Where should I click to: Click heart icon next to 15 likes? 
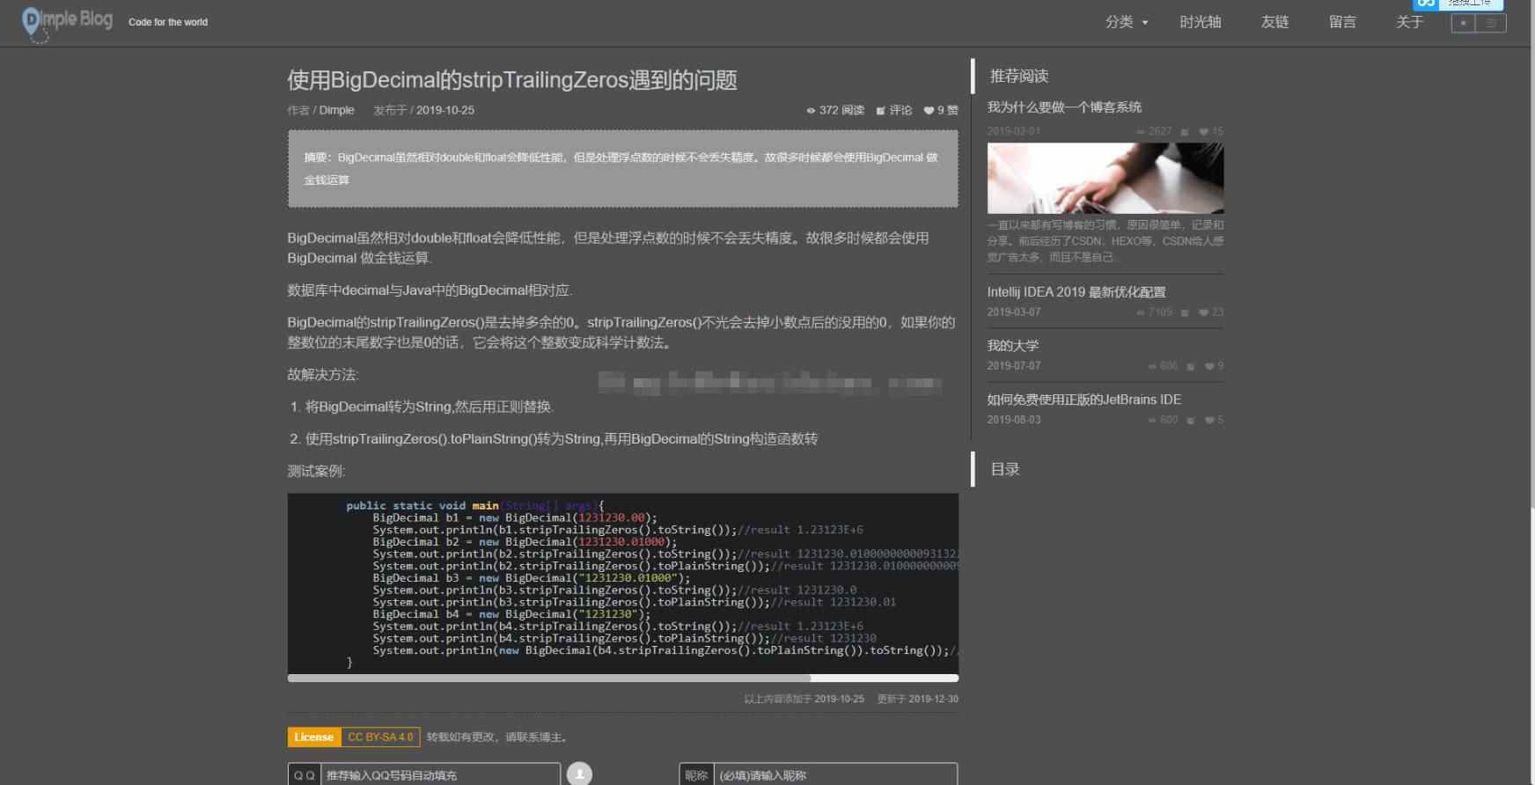pos(1203,132)
